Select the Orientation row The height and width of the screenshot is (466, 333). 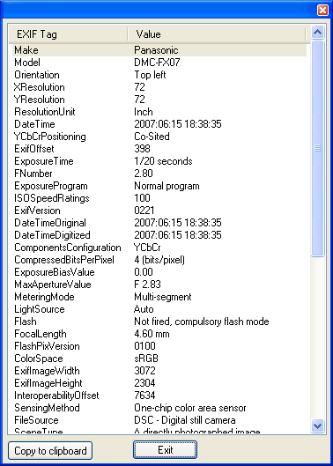point(159,75)
